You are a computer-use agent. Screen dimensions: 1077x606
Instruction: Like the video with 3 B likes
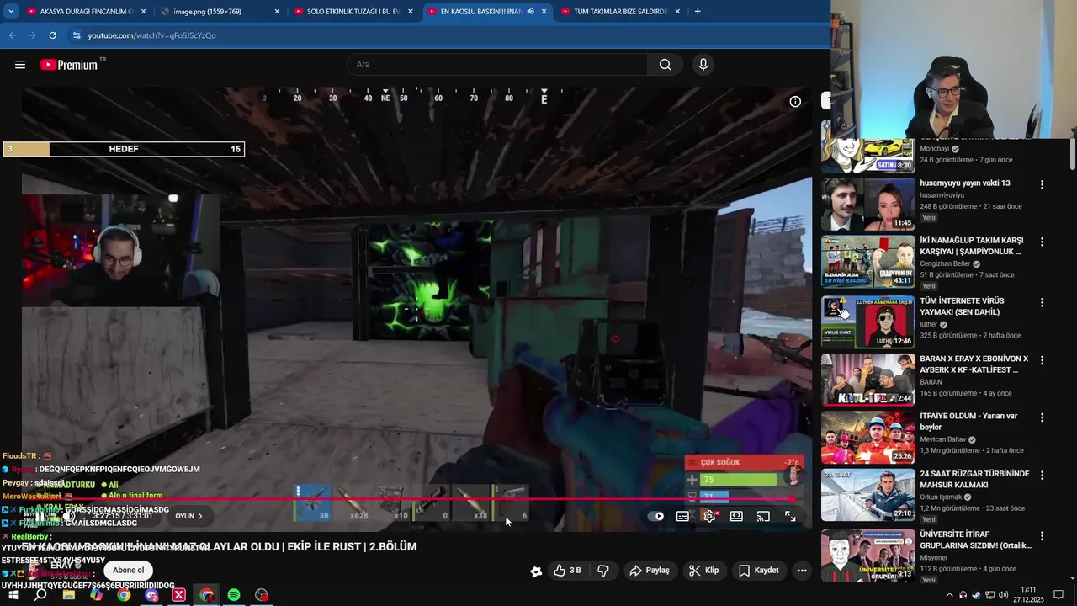(x=567, y=571)
